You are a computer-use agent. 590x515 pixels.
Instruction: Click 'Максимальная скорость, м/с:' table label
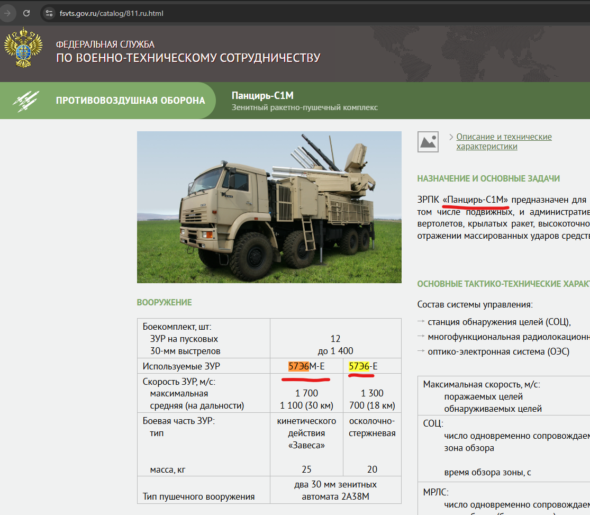[x=481, y=384]
